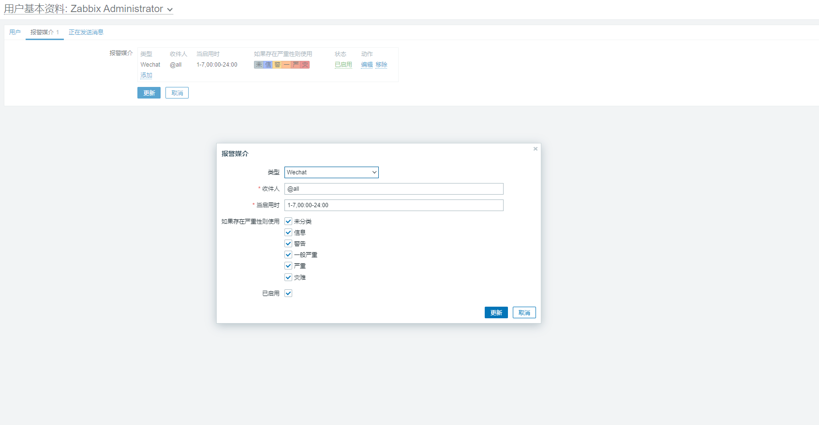Toggle the 警告 severity checkbox
This screenshot has height=425, width=819.
coord(288,243)
